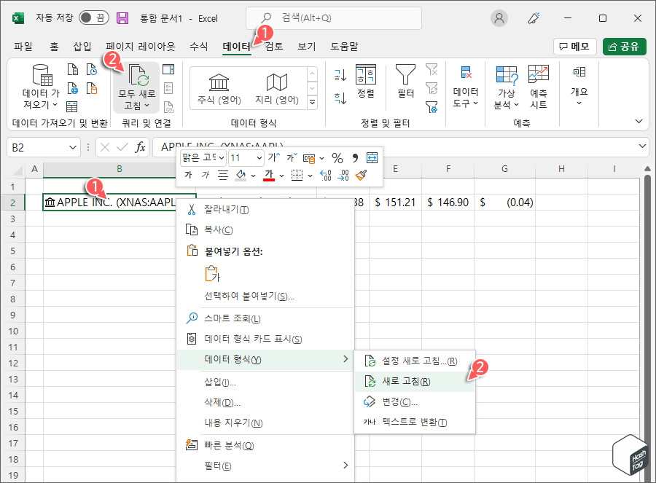Open the font size dropdown in mini toolbar
Image resolution: width=656 pixels, height=483 pixels.
pyautogui.click(x=259, y=157)
